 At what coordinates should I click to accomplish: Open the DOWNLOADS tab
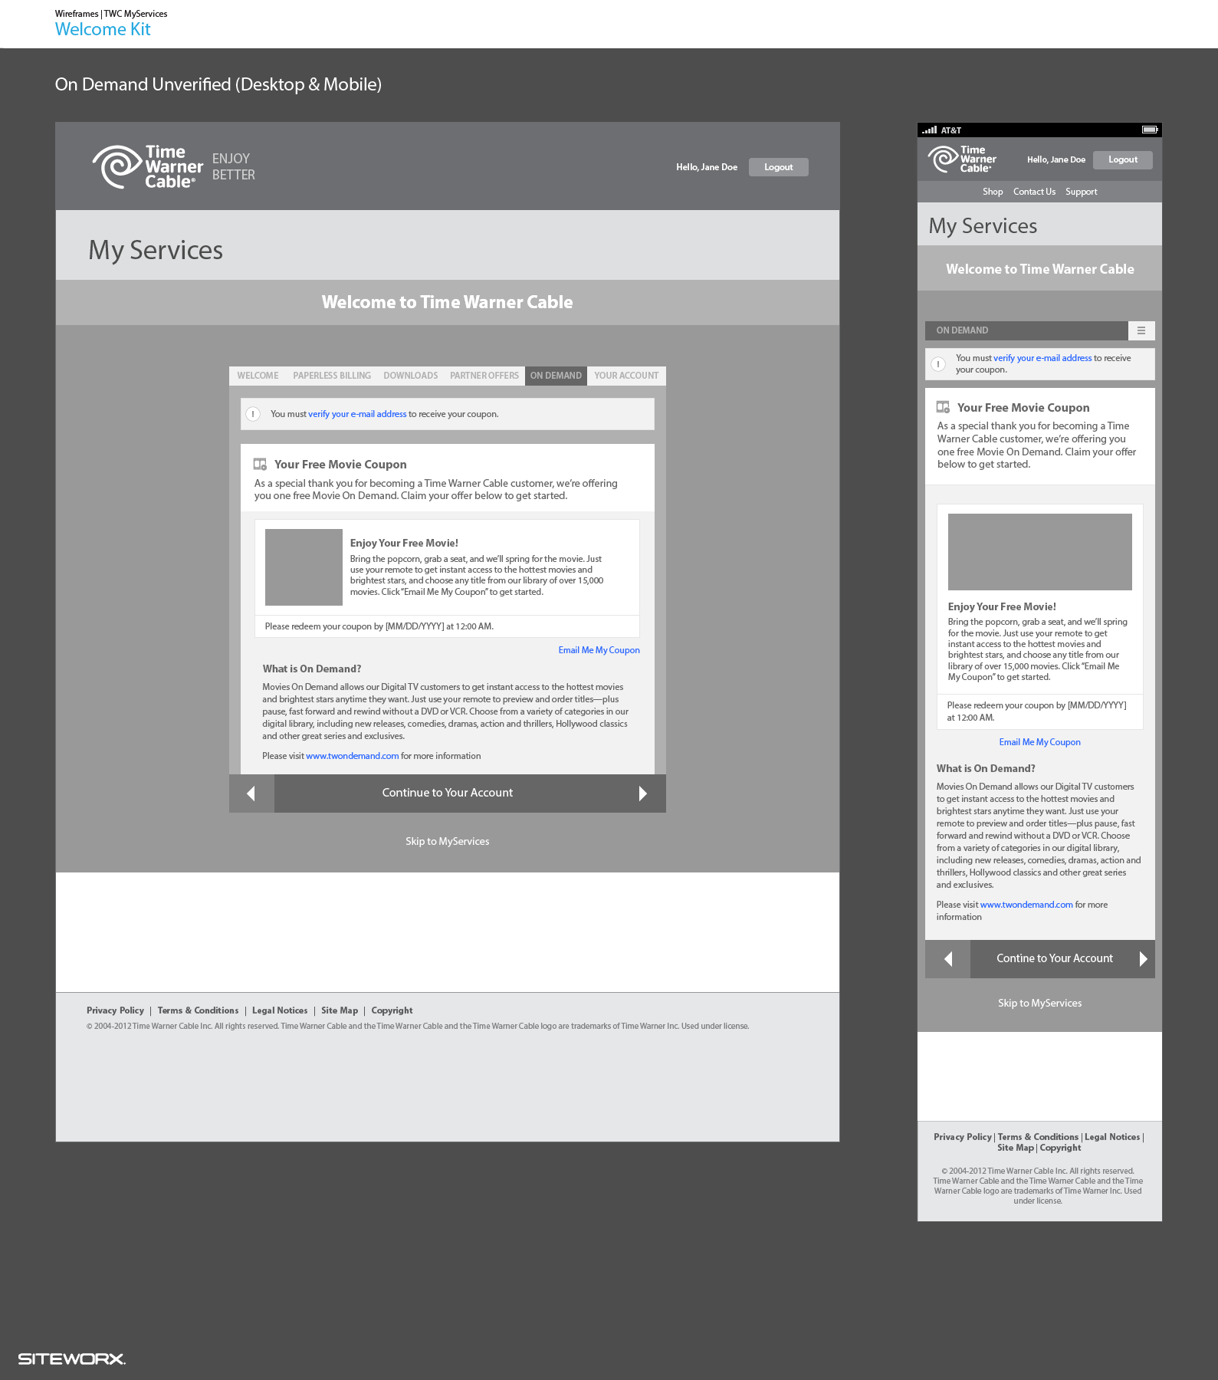[411, 376]
